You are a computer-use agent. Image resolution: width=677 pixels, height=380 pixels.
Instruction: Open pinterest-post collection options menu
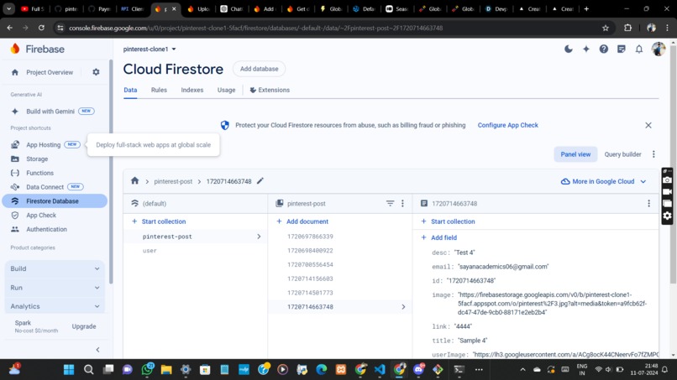pos(402,203)
